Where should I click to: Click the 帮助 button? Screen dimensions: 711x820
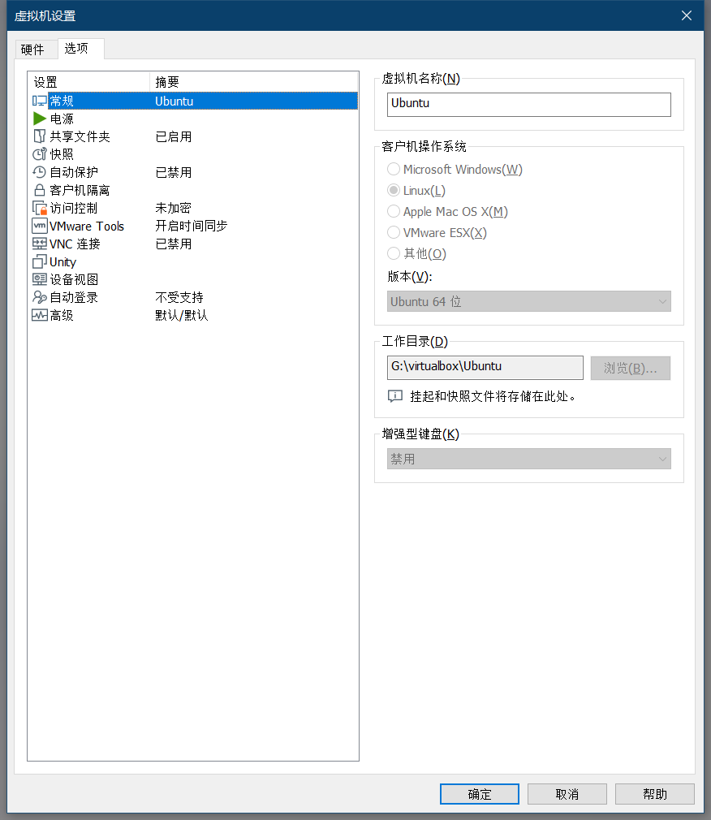(x=655, y=794)
